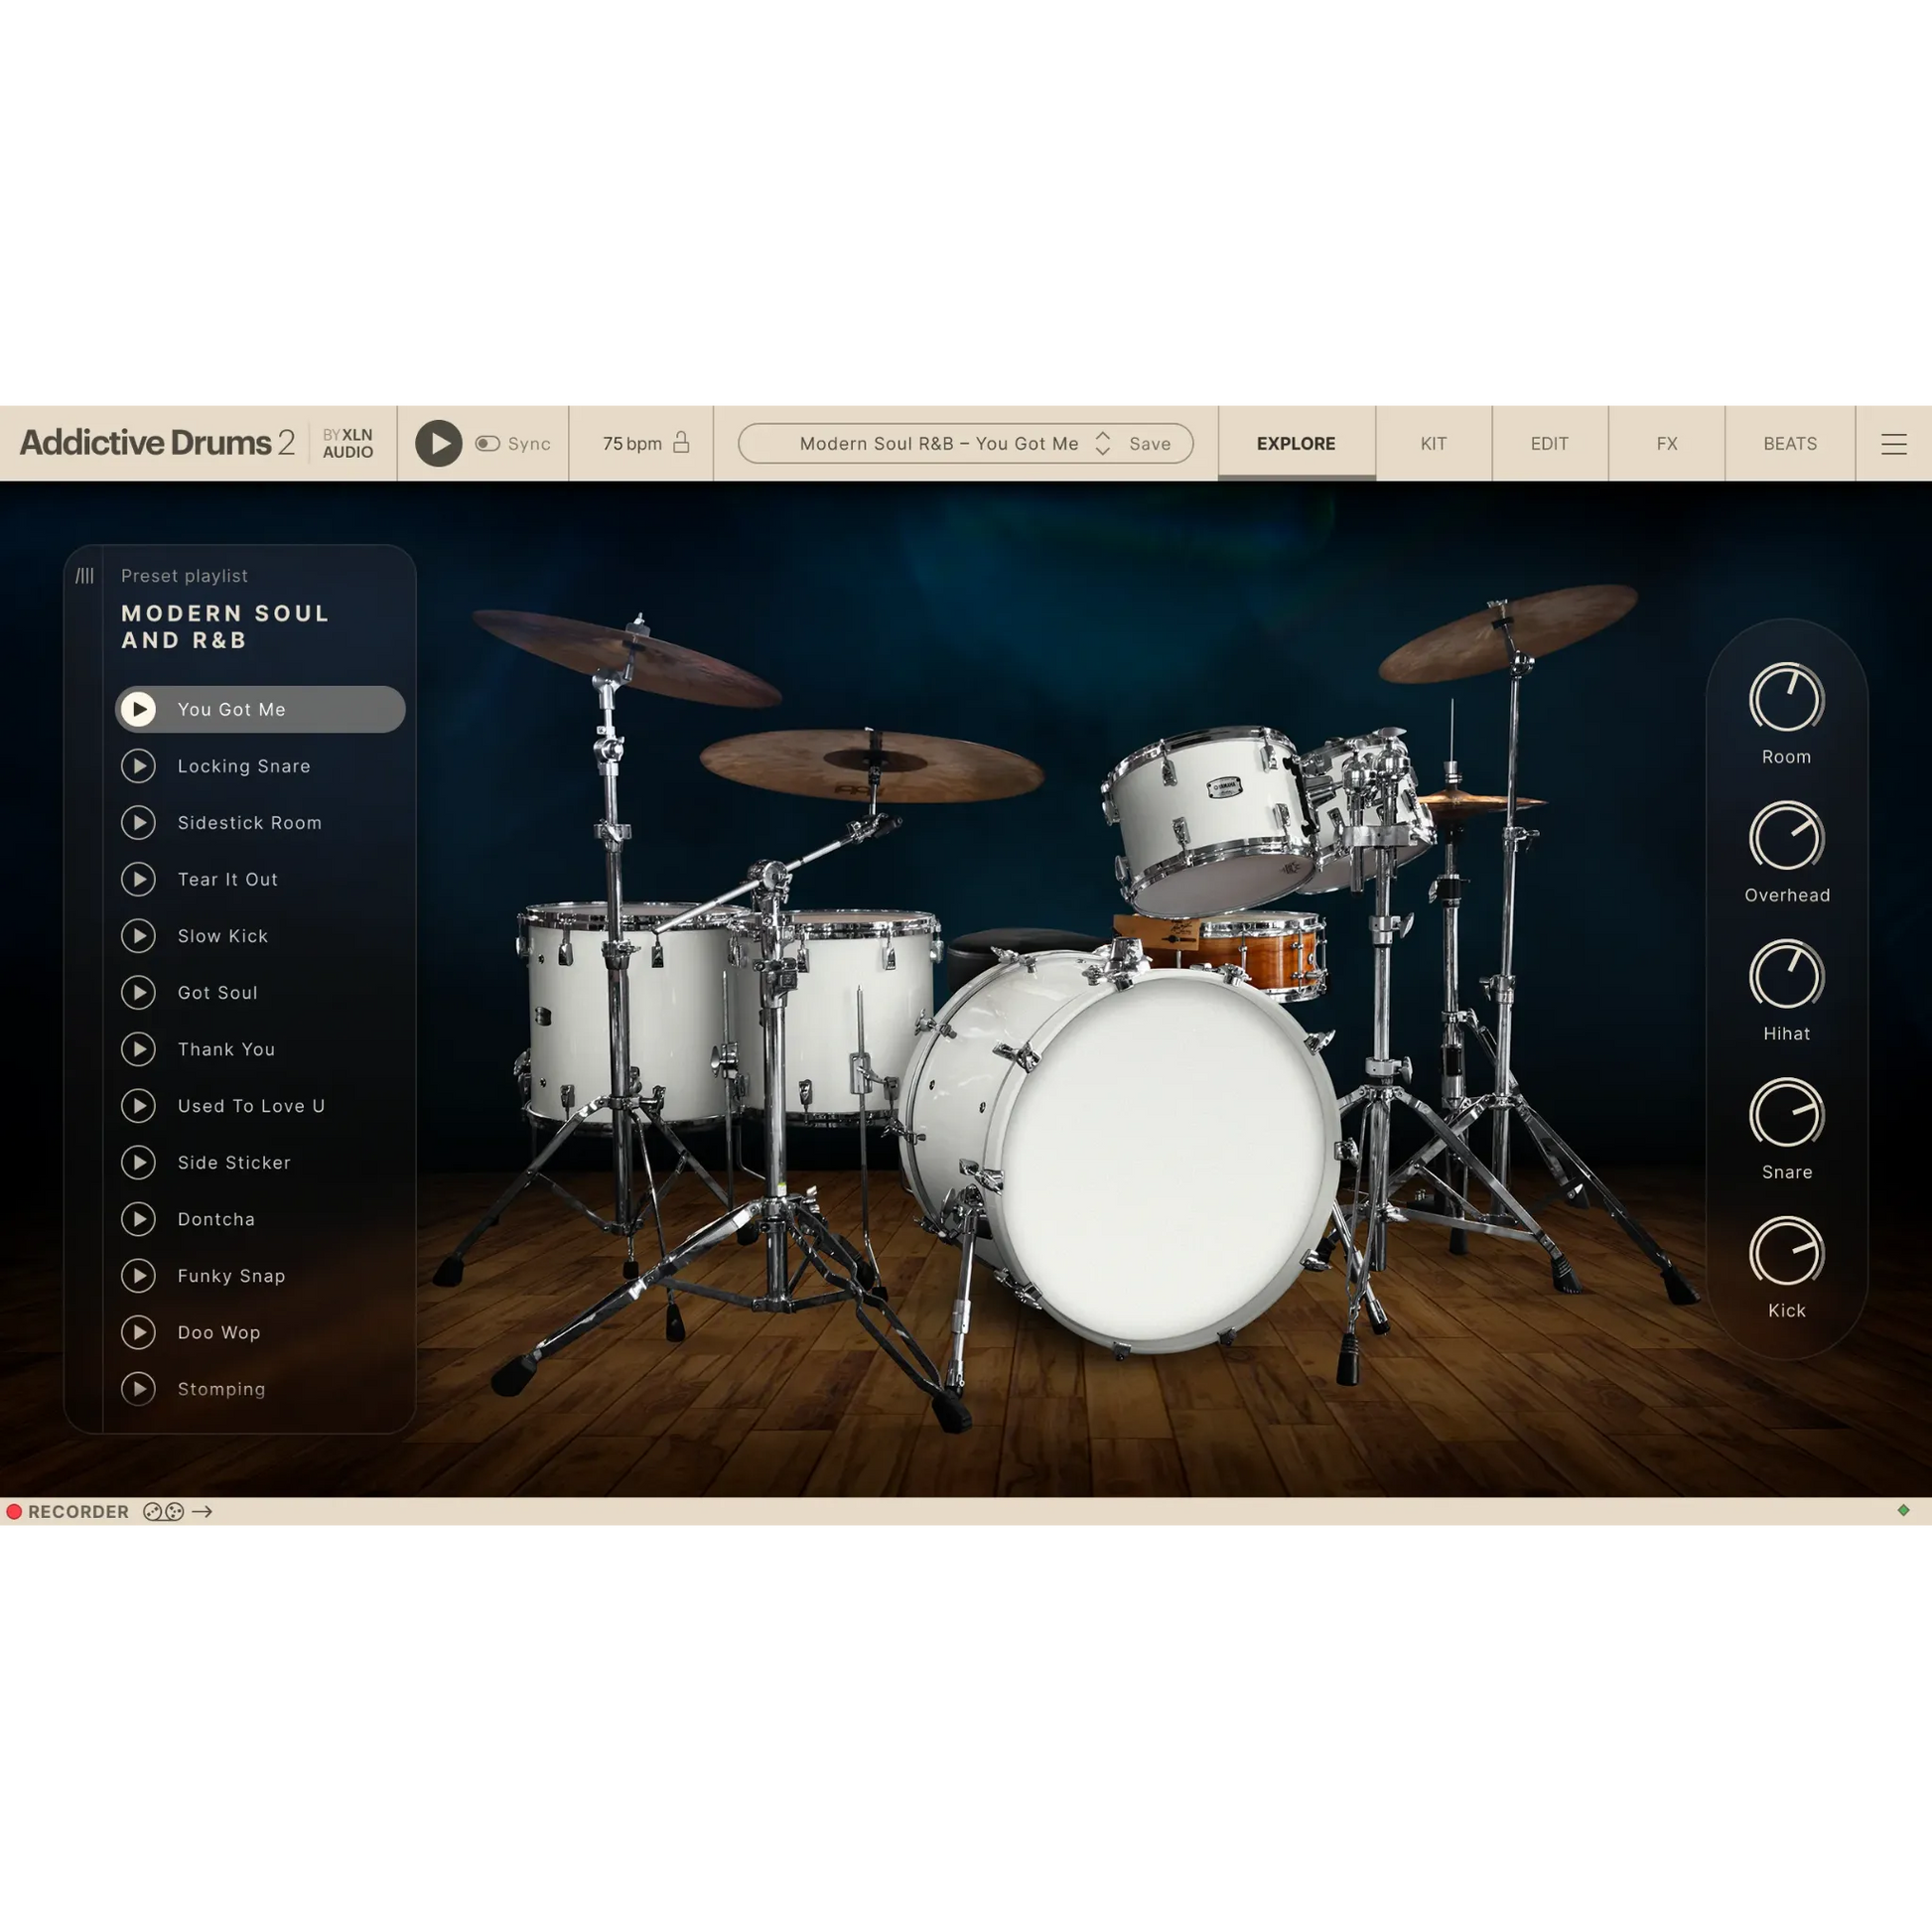This screenshot has width=1932, height=1932.
Task: Click the Save preset button
Action: (x=1150, y=443)
